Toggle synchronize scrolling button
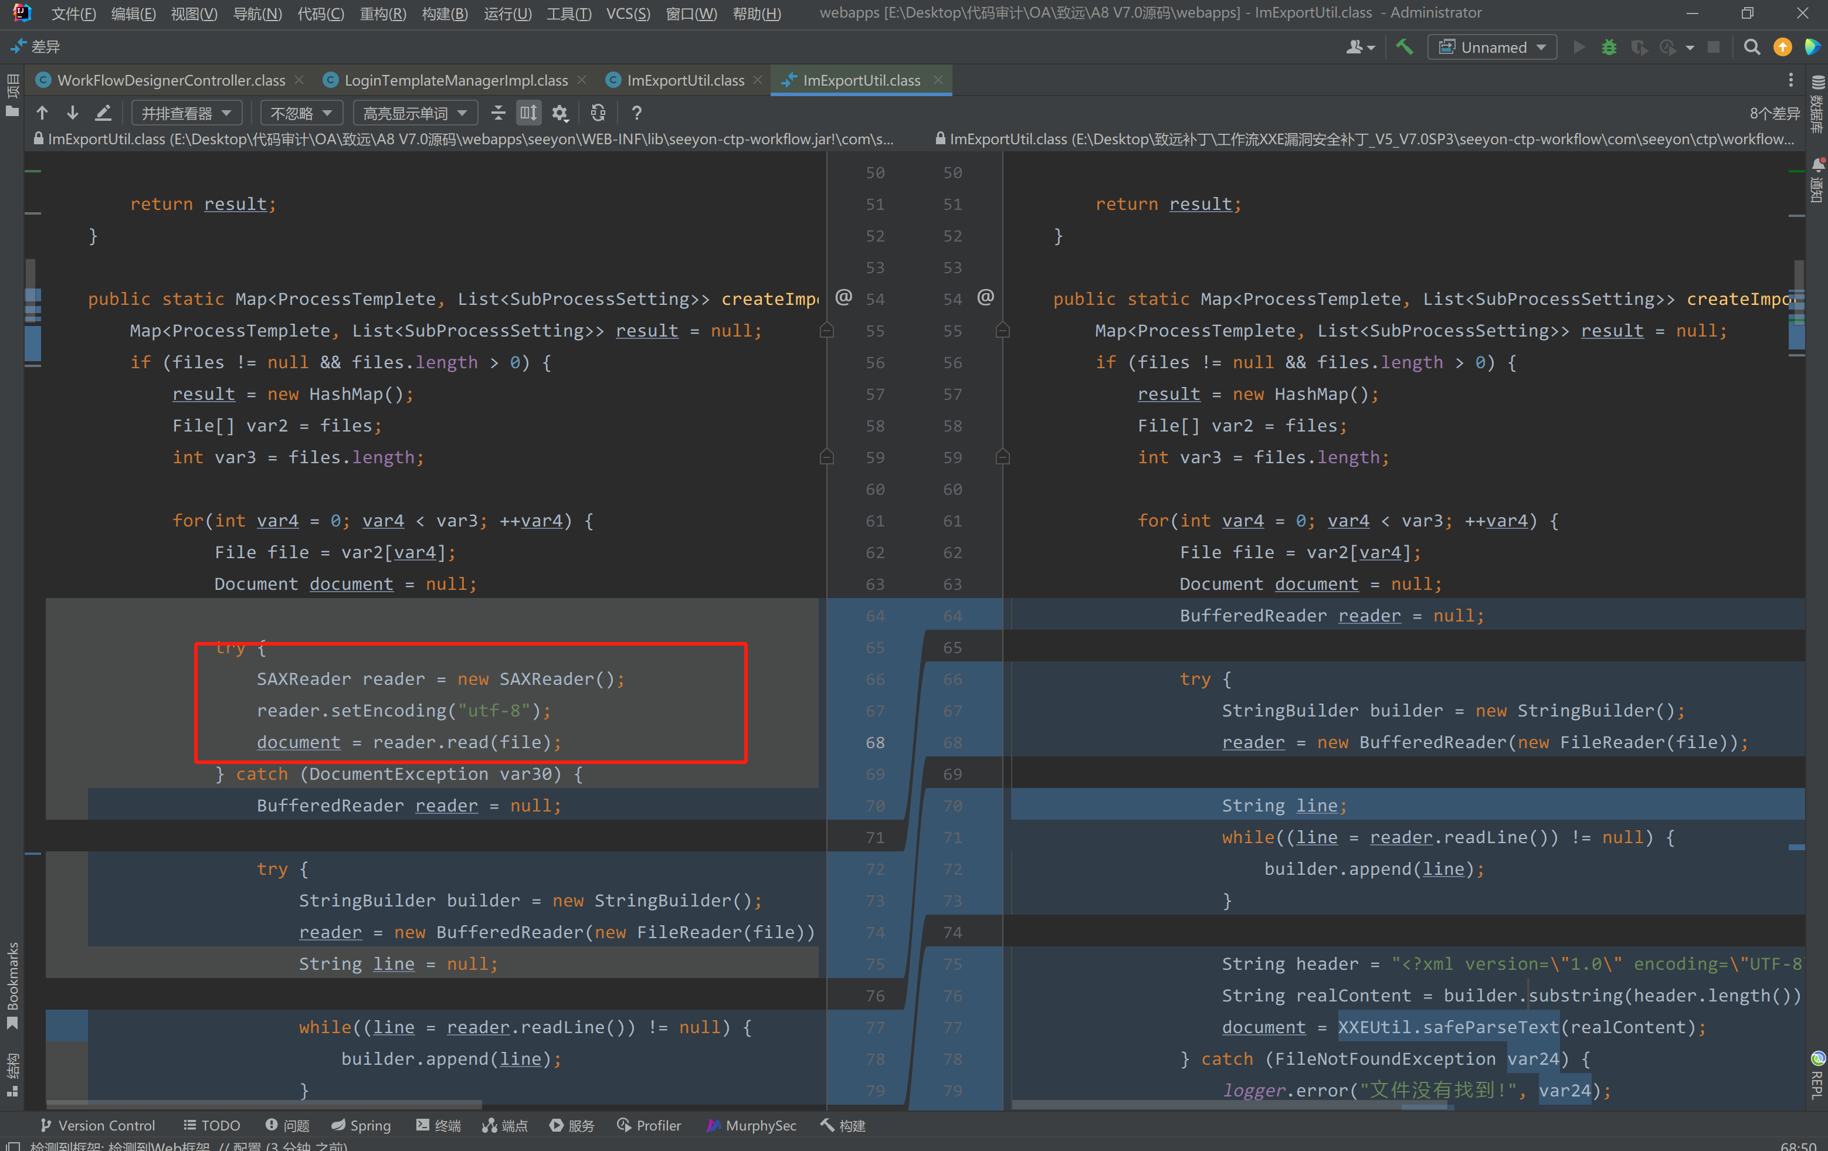The height and width of the screenshot is (1151, 1828). tap(528, 113)
